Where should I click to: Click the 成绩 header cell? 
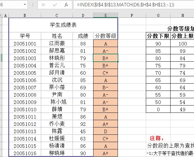(83, 36)
